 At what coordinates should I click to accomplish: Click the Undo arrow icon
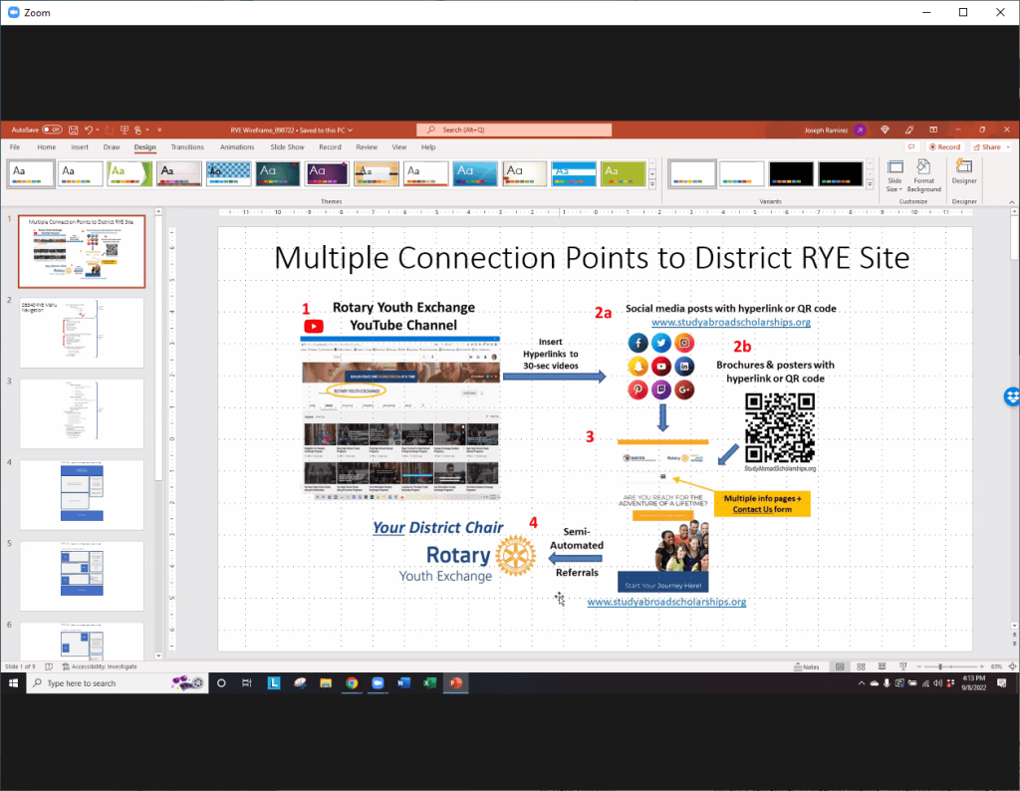click(89, 130)
